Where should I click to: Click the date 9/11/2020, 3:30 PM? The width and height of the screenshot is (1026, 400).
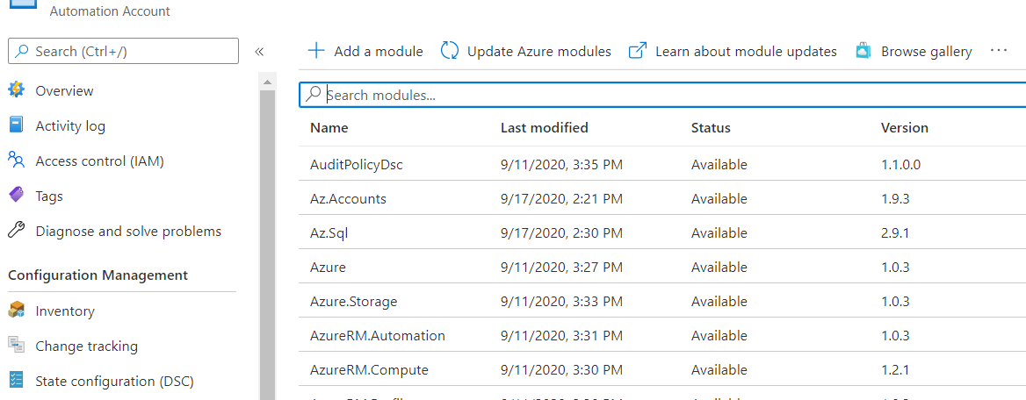point(561,370)
